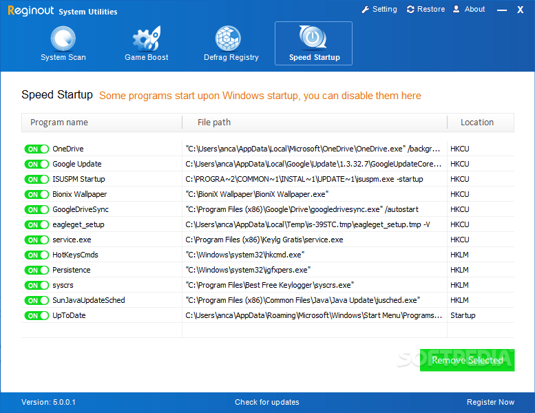Select service.exe program name

pyautogui.click(x=72, y=240)
